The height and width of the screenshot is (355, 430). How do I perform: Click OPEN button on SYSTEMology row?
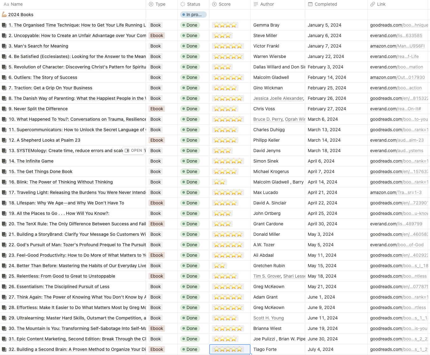pos(134,151)
